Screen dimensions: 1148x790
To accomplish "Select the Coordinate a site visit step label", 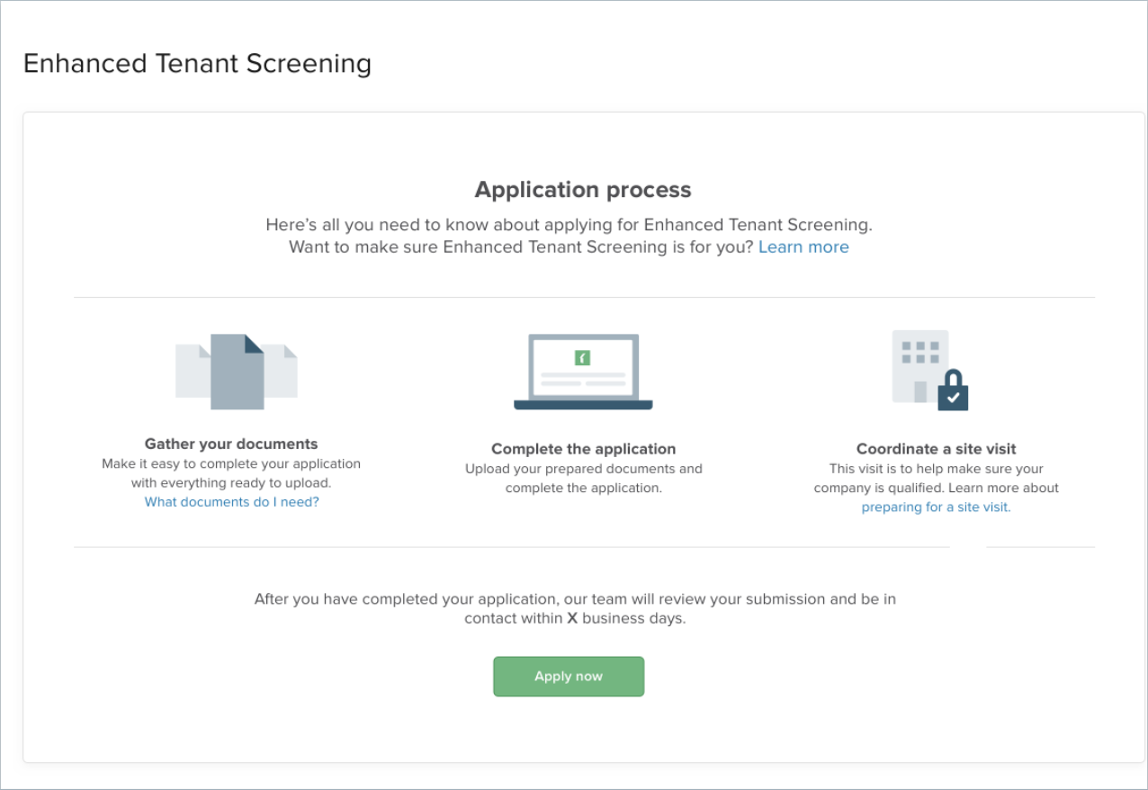I will (x=936, y=449).
